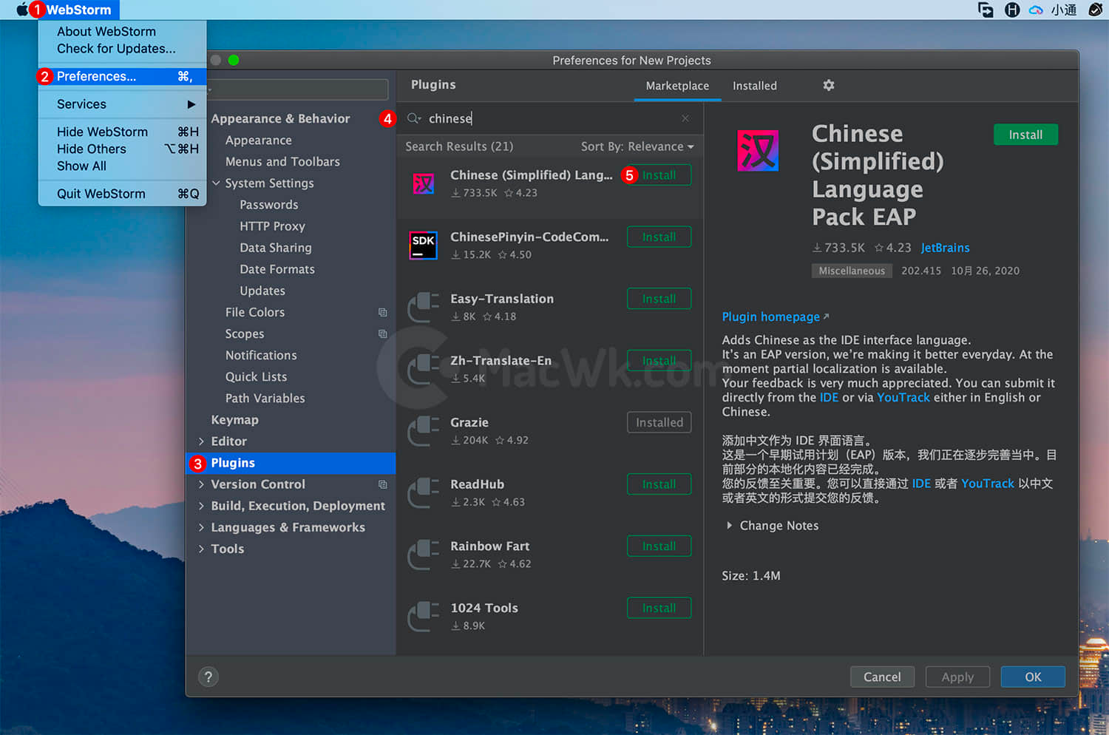
Task: Select Plugins in the settings tree
Action: tap(291, 463)
